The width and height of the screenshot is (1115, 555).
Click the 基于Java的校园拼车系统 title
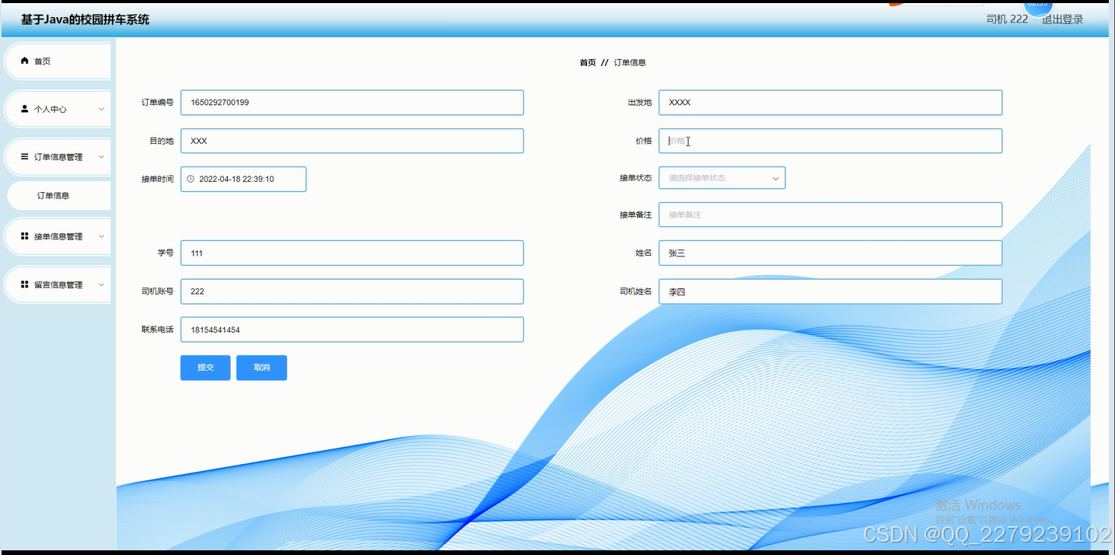(x=85, y=19)
